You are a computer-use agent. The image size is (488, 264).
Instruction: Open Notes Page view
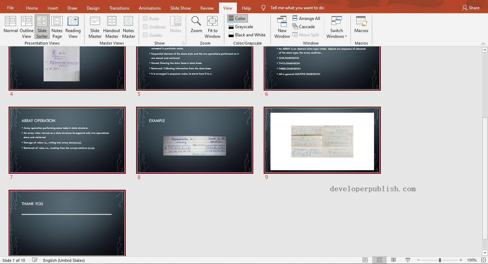57,27
